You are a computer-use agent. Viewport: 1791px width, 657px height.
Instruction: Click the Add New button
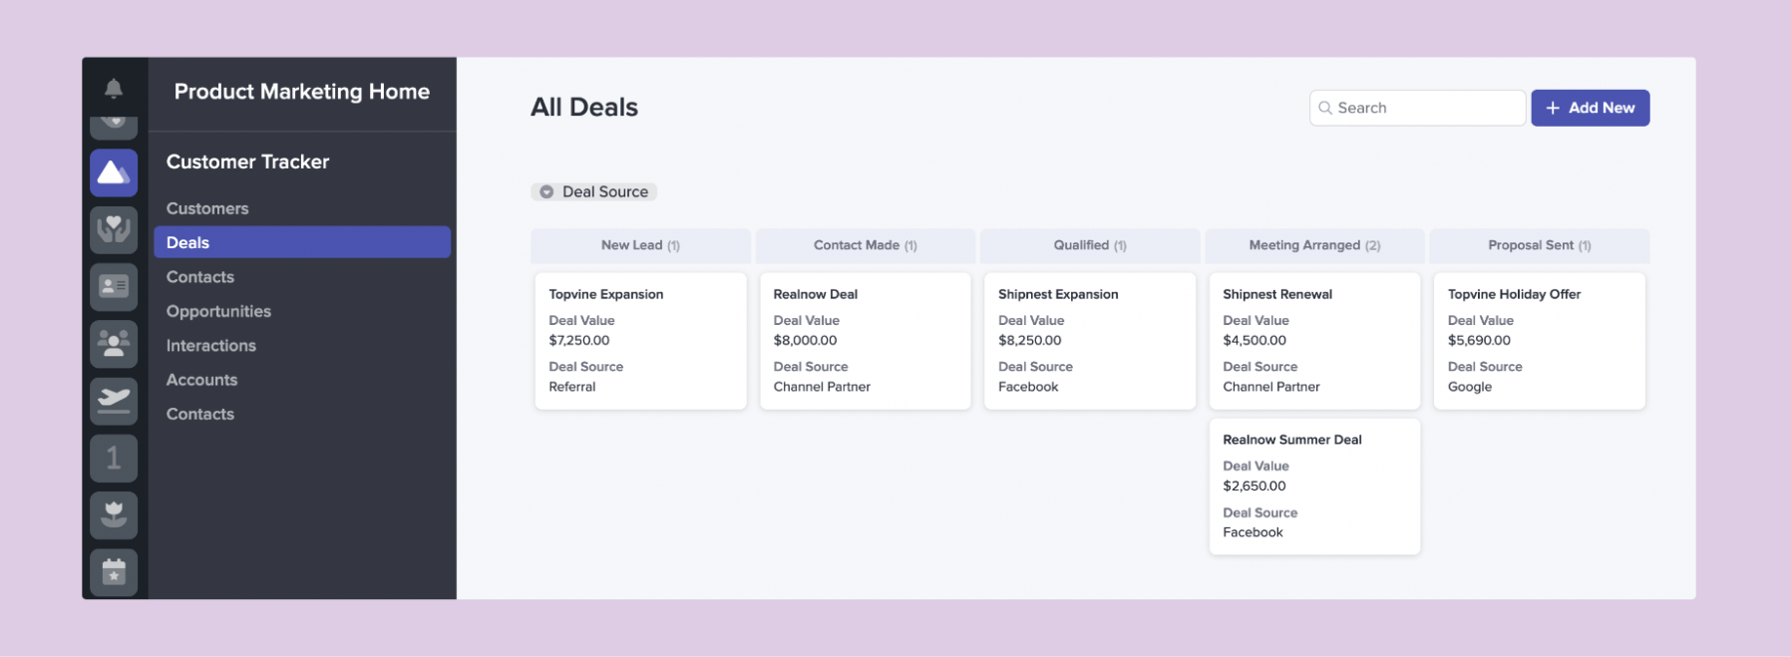(1590, 108)
